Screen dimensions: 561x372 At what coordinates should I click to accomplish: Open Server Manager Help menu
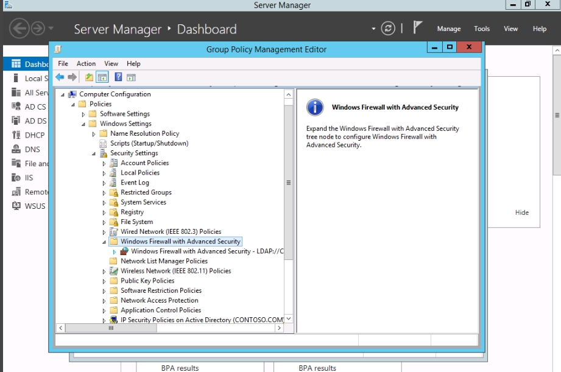(x=540, y=29)
